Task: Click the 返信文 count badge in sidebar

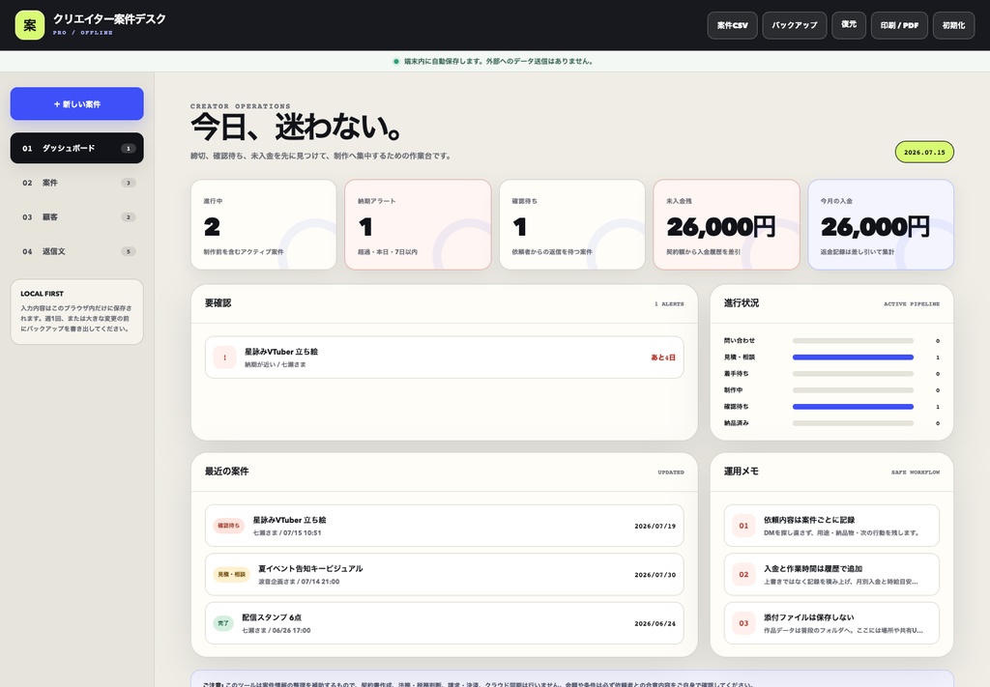Action: pyautogui.click(x=129, y=251)
